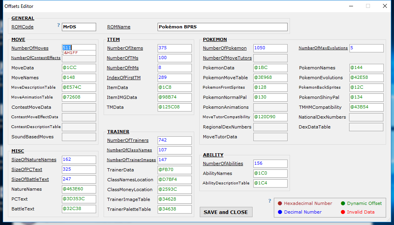Image resolution: width=394 pixels, height=225 pixels.
Task: Click the dark red Hexadecimal Number dot
Action: click(x=280, y=203)
